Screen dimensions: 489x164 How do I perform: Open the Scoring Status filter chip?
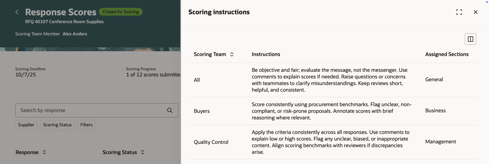57,125
